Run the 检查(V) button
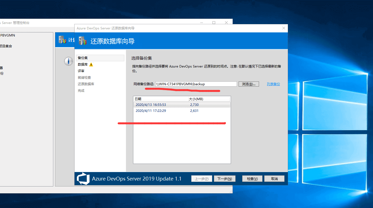Screen dimensions: 373x208 pyautogui.click(x=252, y=179)
